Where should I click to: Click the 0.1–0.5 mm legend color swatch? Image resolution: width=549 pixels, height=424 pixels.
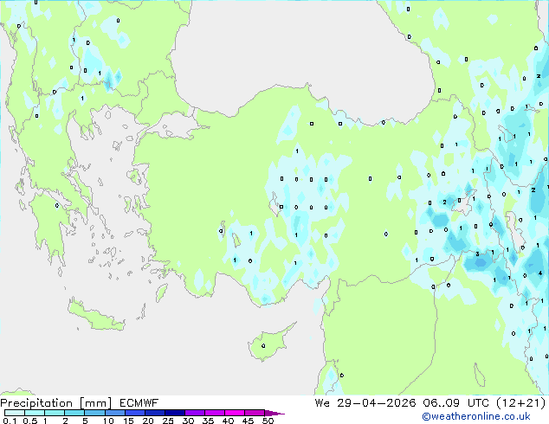15,413
